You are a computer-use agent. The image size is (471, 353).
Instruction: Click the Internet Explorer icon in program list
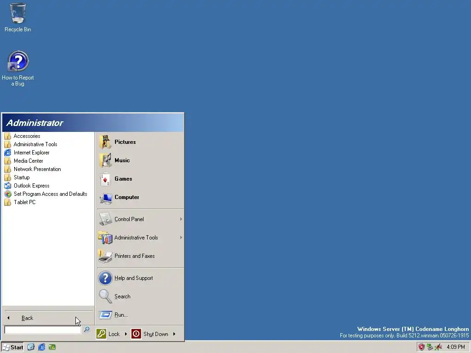click(8, 153)
